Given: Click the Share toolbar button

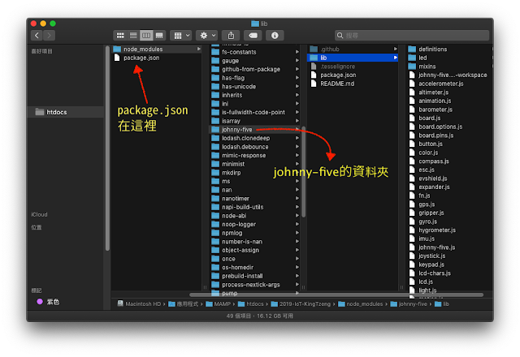Looking at the screenshot, I should point(231,36).
